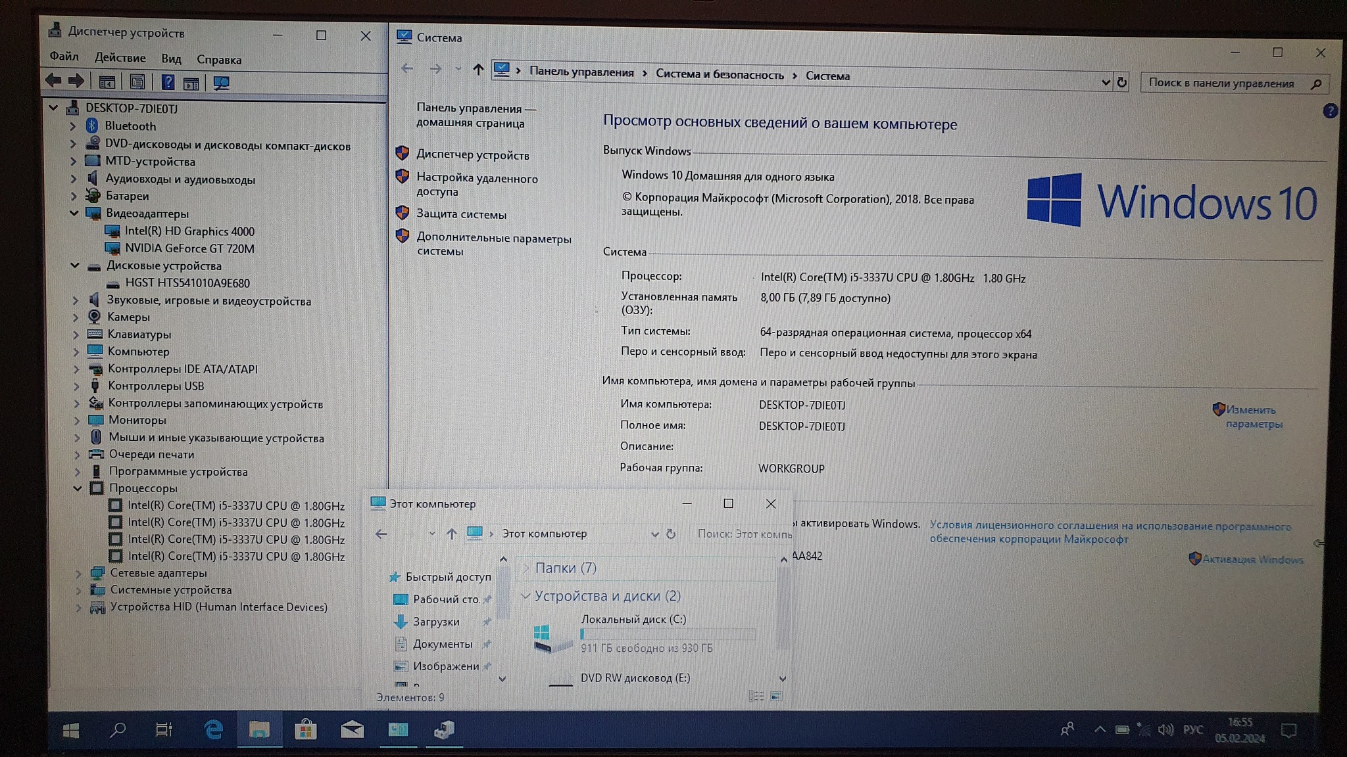This screenshot has height=757, width=1347.
Task: Go up one level in System window
Action: pos(478,69)
